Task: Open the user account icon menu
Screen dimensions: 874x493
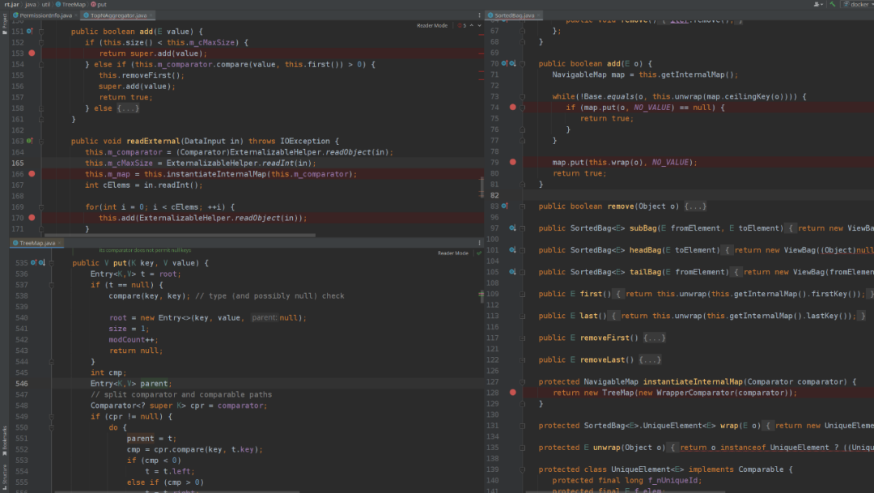Action: (817, 4)
